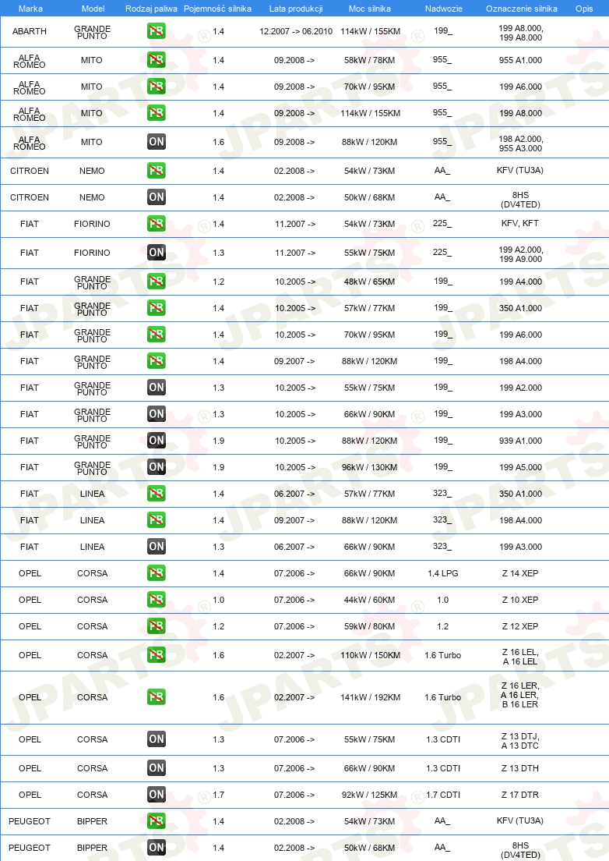Select engine code 199 A2.000, 199 A9.000
The image size is (609, 861).
(521, 254)
